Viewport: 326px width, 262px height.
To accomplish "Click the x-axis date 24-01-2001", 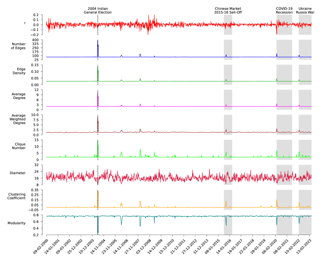I will (52, 246).
